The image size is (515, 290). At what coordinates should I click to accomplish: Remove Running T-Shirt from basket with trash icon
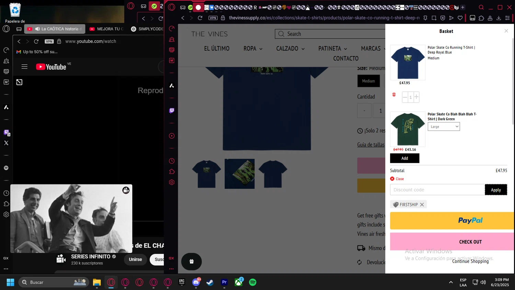point(394,94)
